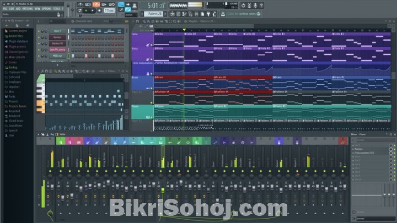Toggle first step of Harmor channel
Viewport: 397px width, 223px height.
pyautogui.click(x=73, y=37)
